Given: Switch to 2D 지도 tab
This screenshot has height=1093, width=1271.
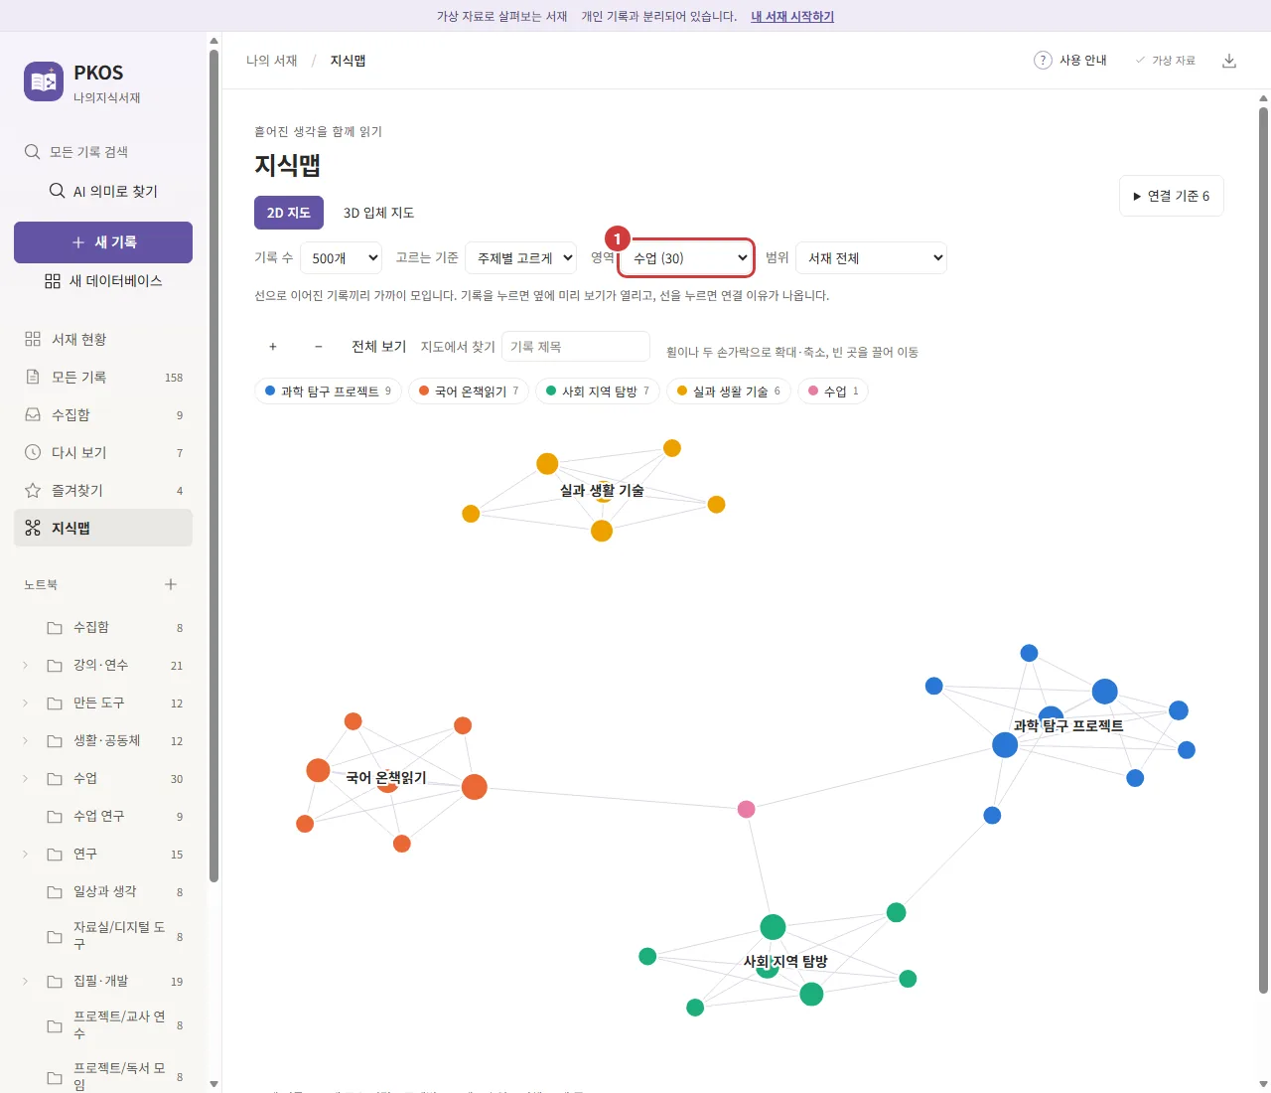Looking at the screenshot, I should [x=289, y=213].
